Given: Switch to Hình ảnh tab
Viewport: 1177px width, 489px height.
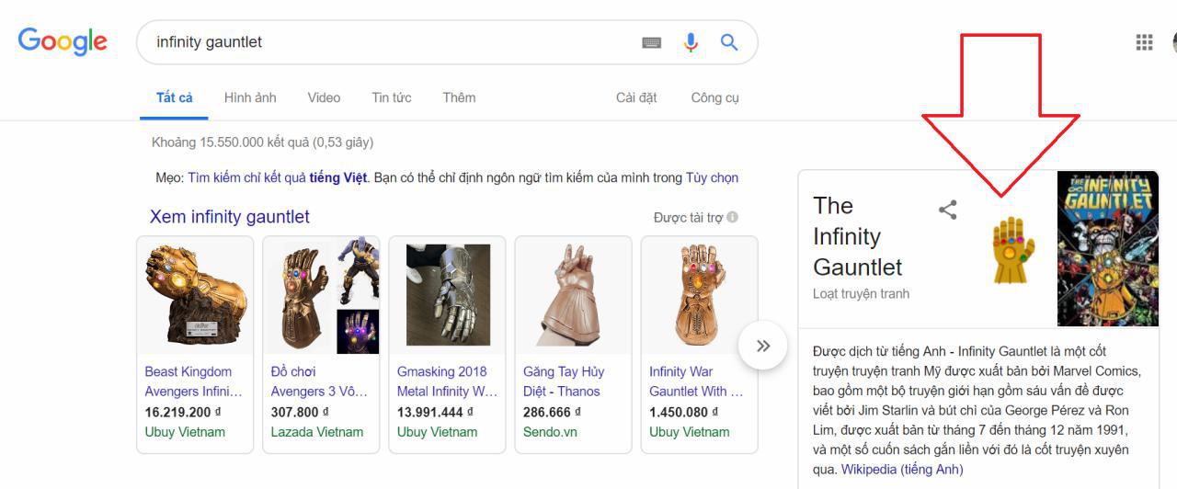Looking at the screenshot, I should pos(250,97).
